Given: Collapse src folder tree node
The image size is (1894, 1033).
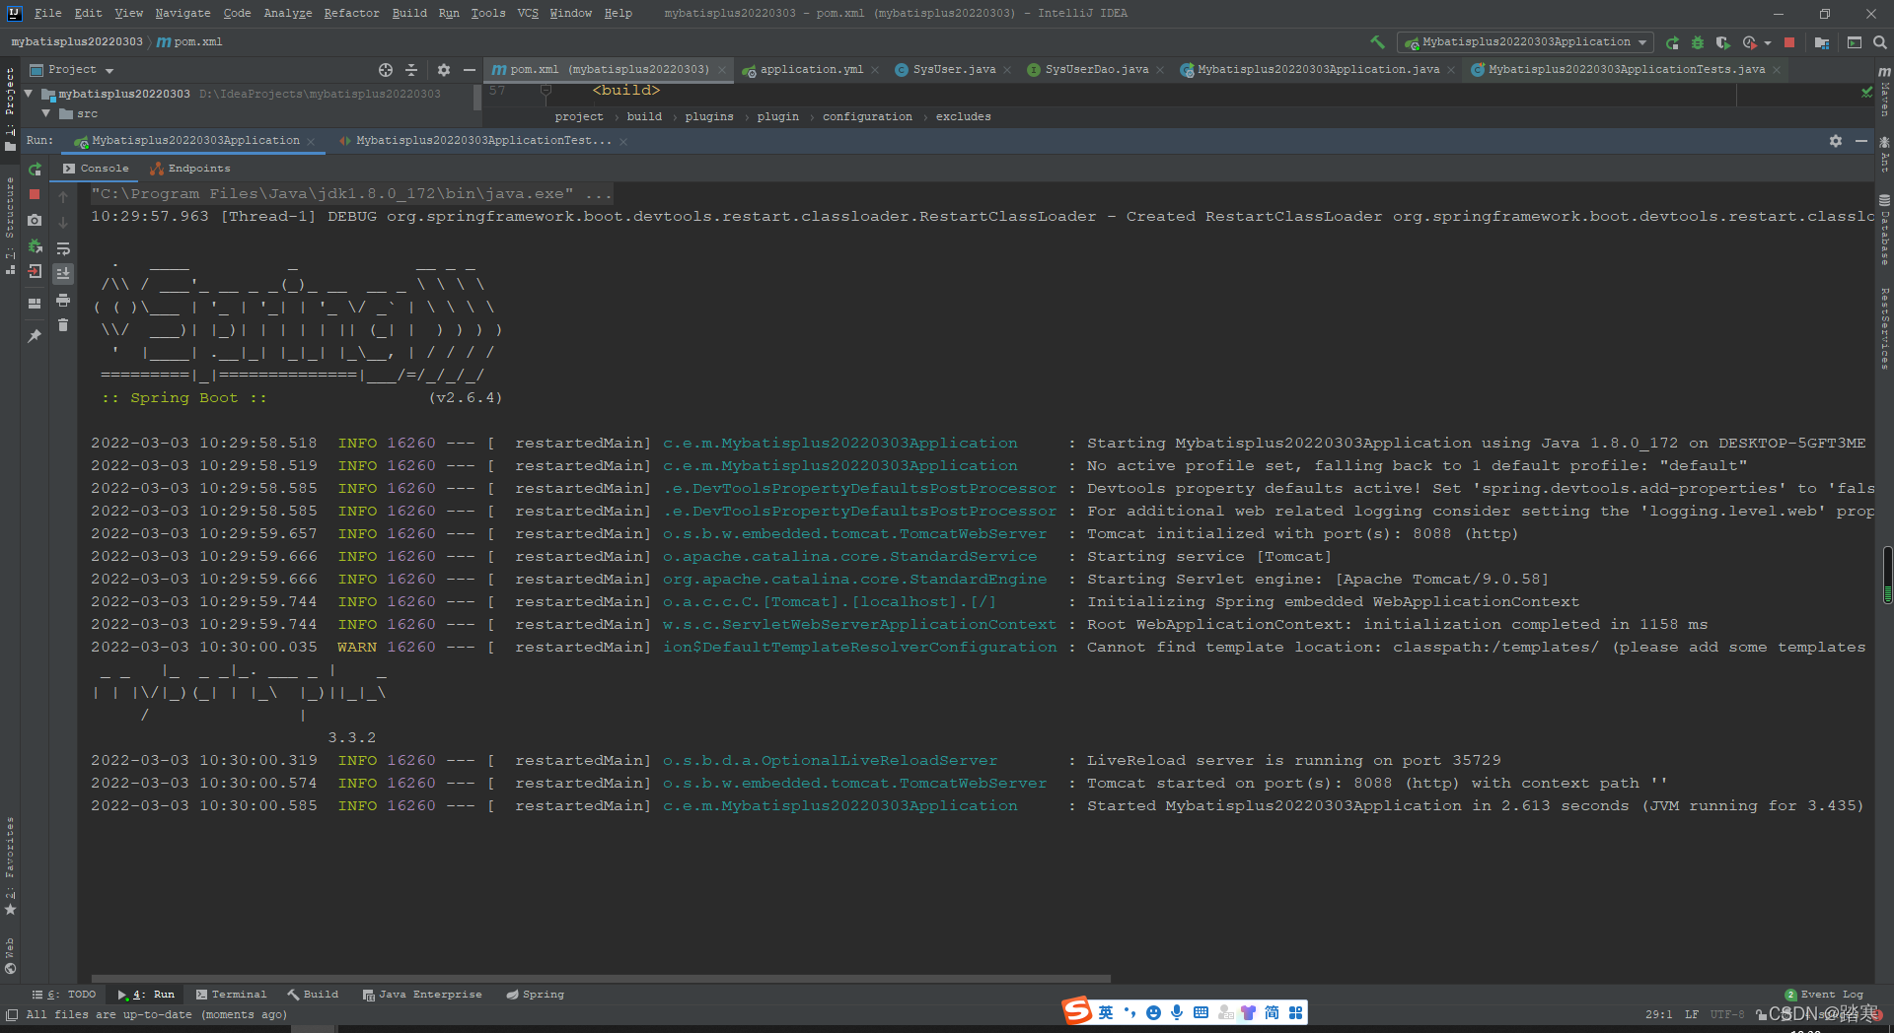Looking at the screenshot, I should (45, 114).
